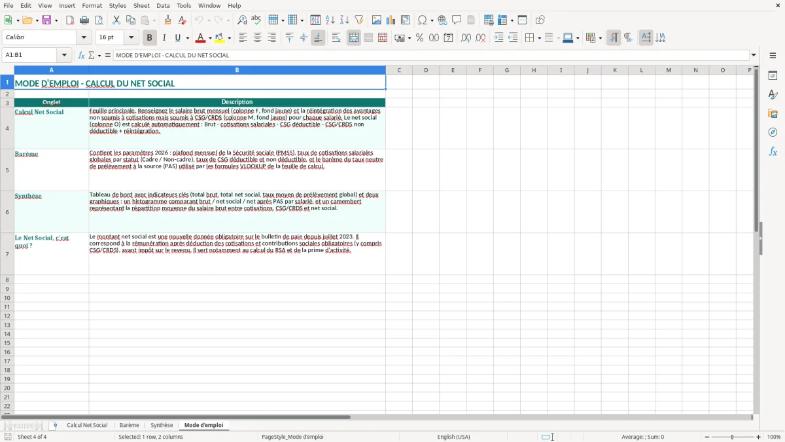Toggle Wrap Text button

336,38
